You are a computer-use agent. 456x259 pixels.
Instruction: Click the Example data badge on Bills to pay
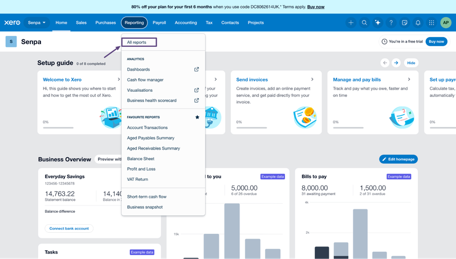[x=398, y=177]
